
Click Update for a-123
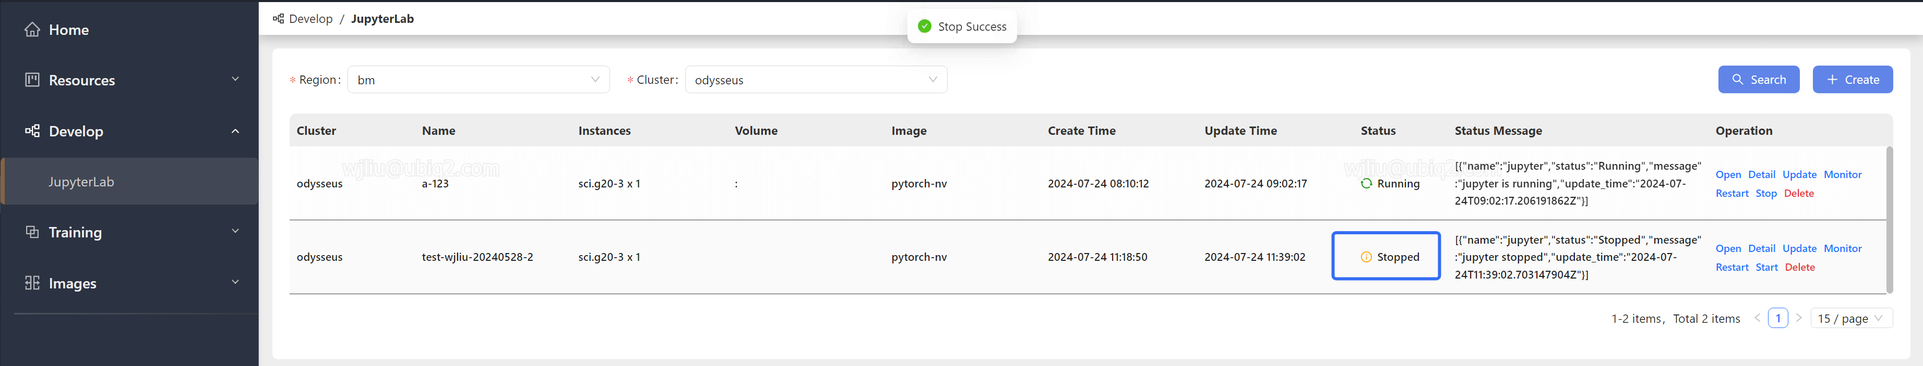coord(1799,174)
